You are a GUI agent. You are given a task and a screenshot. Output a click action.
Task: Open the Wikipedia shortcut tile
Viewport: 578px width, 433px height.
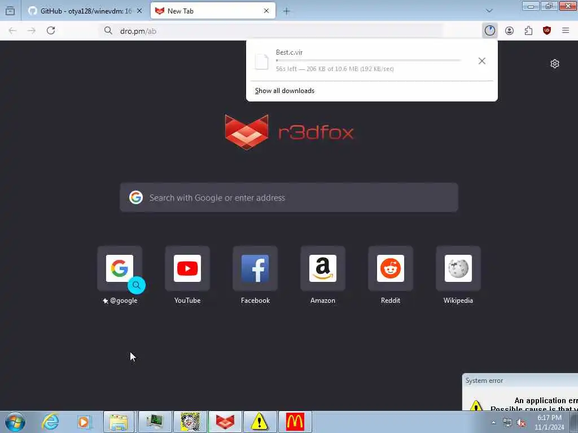[458, 268]
